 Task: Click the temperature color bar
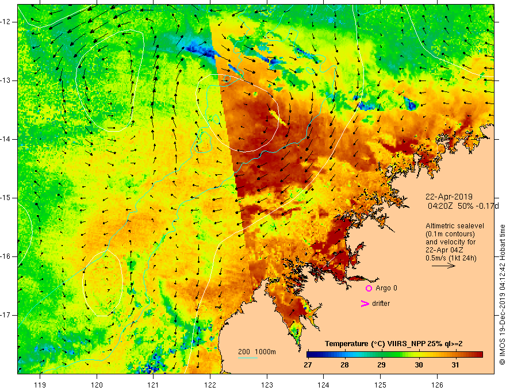click(x=394, y=355)
